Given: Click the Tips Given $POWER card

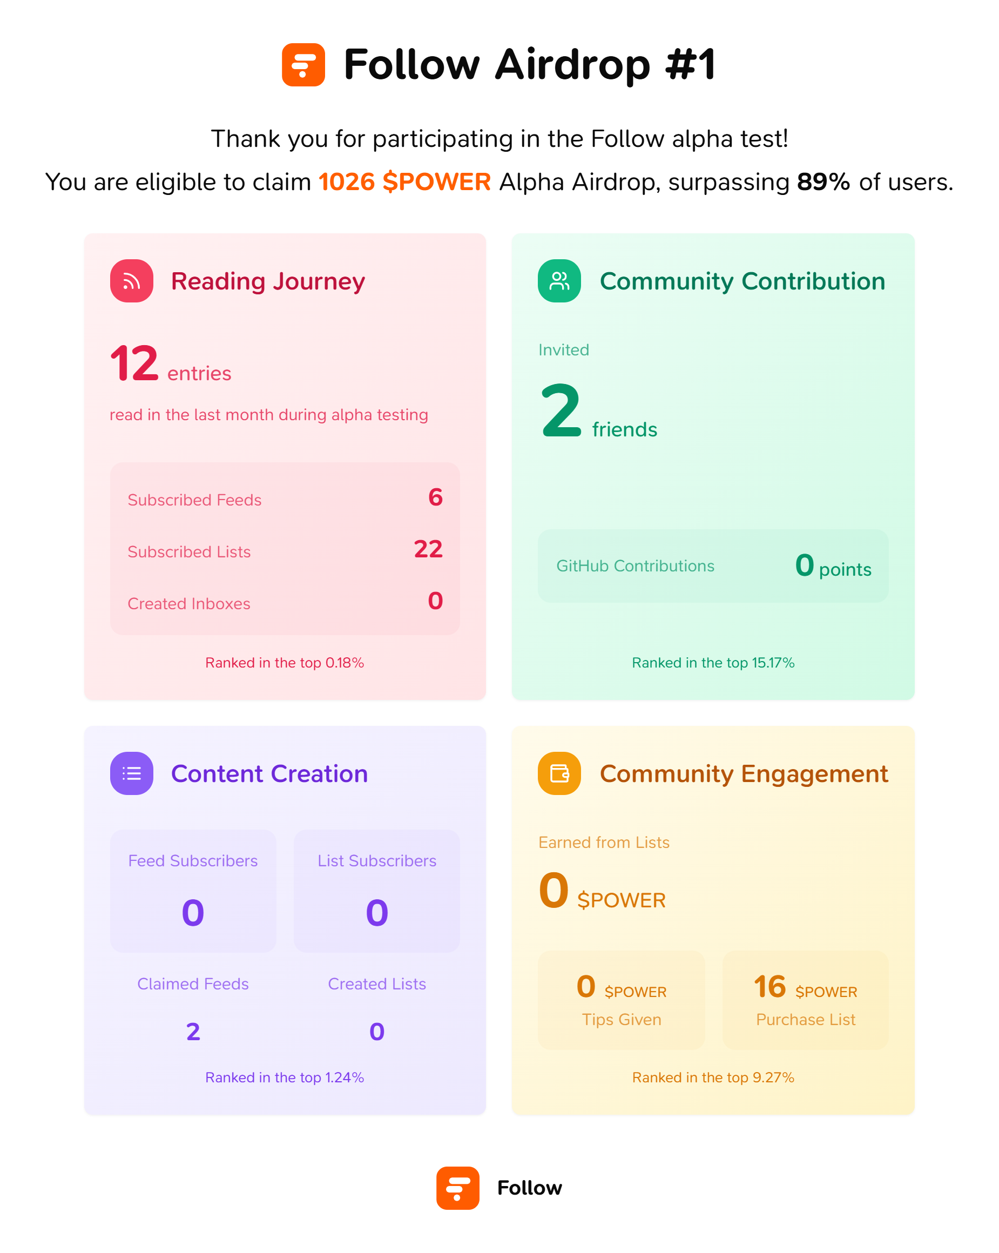Looking at the screenshot, I should (x=621, y=1000).
